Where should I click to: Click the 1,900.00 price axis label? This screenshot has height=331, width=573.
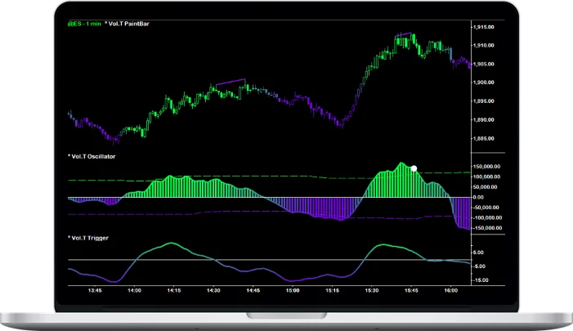click(485, 83)
